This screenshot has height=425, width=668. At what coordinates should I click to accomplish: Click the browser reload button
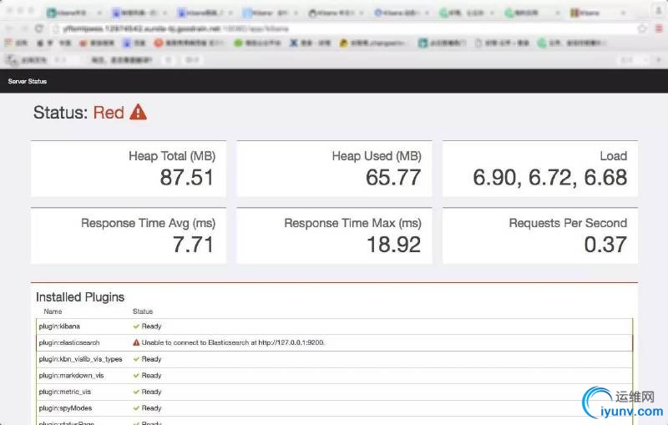(x=38, y=28)
